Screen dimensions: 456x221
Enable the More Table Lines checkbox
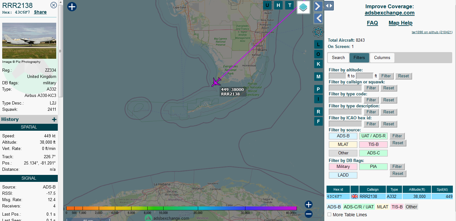(x=329, y=215)
